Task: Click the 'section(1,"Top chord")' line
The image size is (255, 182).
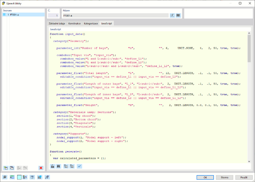Action: click(76, 116)
